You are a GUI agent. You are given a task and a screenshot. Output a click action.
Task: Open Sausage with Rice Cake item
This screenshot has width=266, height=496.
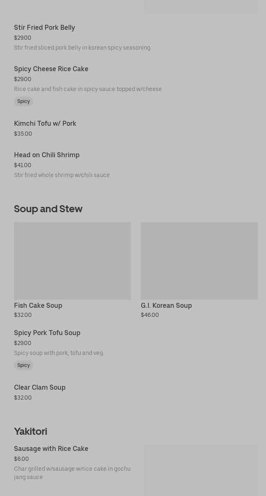click(x=51, y=449)
